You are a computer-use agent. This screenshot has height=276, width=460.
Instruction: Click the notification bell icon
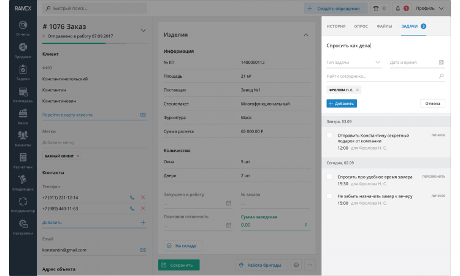[x=398, y=9]
